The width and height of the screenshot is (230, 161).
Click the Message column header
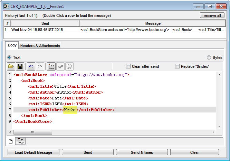click(x=153, y=23)
